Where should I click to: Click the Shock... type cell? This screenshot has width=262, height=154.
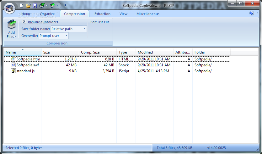click(125, 65)
